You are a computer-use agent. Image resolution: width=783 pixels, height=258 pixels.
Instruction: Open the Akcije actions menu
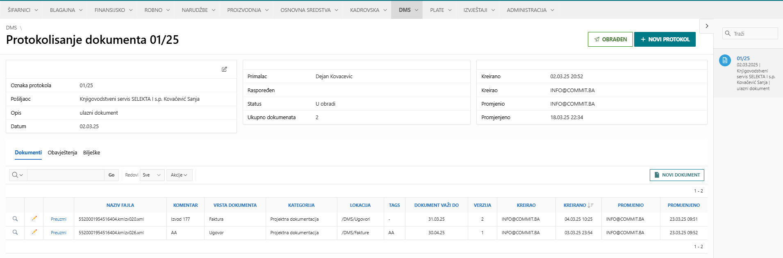click(179, 175)
